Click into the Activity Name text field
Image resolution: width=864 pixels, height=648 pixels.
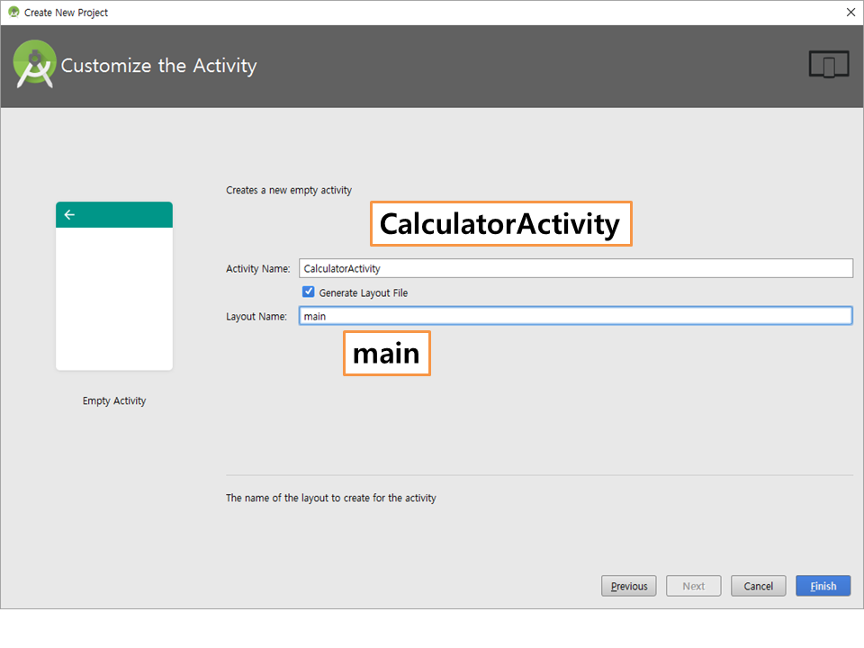tap(576, 268)
